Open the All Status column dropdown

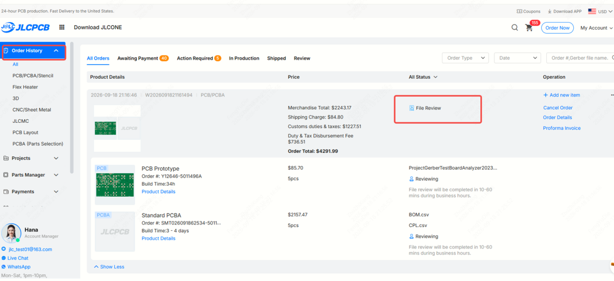(423, 77)
